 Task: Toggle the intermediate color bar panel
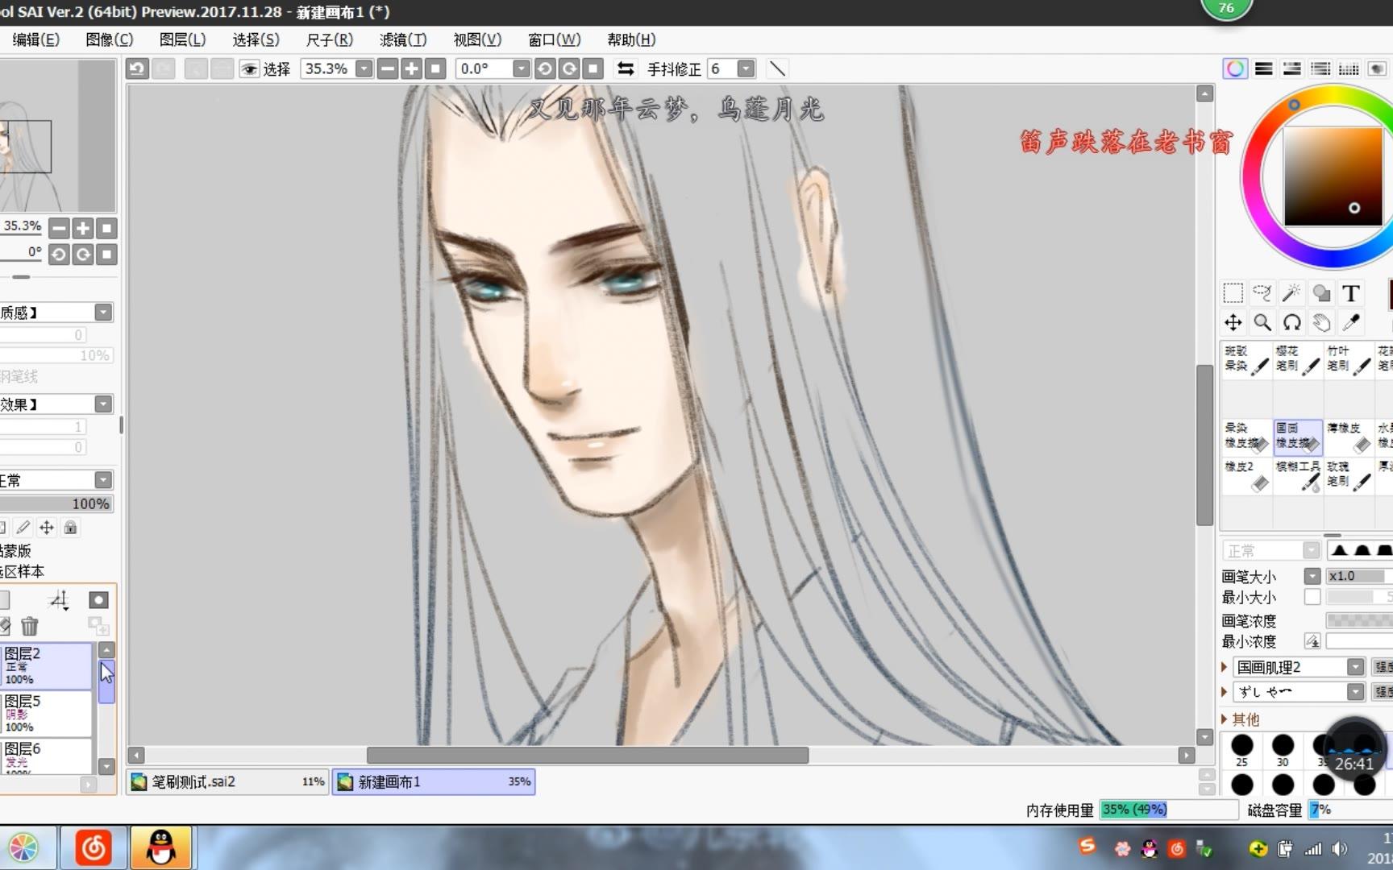pyautogui.click(x=1320, y=69)
